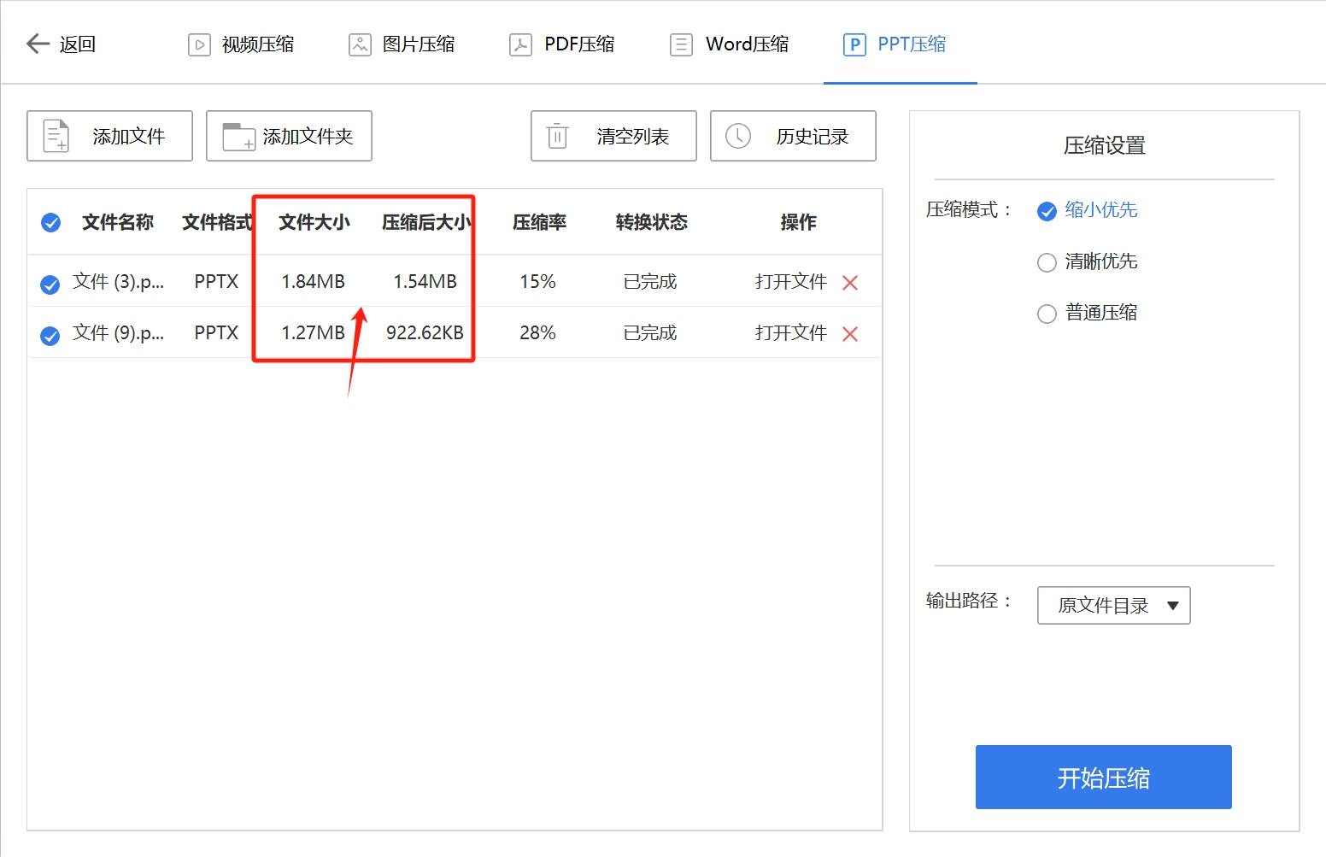The height and width of the screenshot is (857, 1326).
Task: Select 清晰优先 compression mode
Action: 1087,261
